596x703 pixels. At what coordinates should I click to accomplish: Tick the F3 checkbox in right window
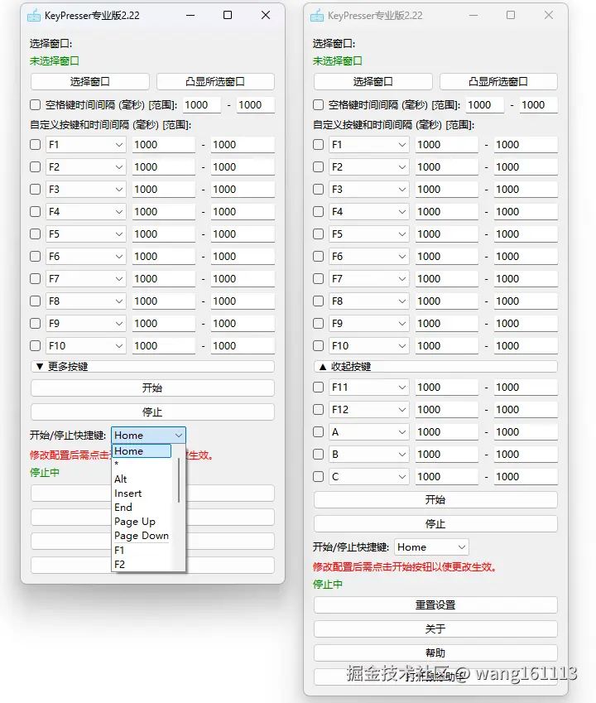coord(318,189)
